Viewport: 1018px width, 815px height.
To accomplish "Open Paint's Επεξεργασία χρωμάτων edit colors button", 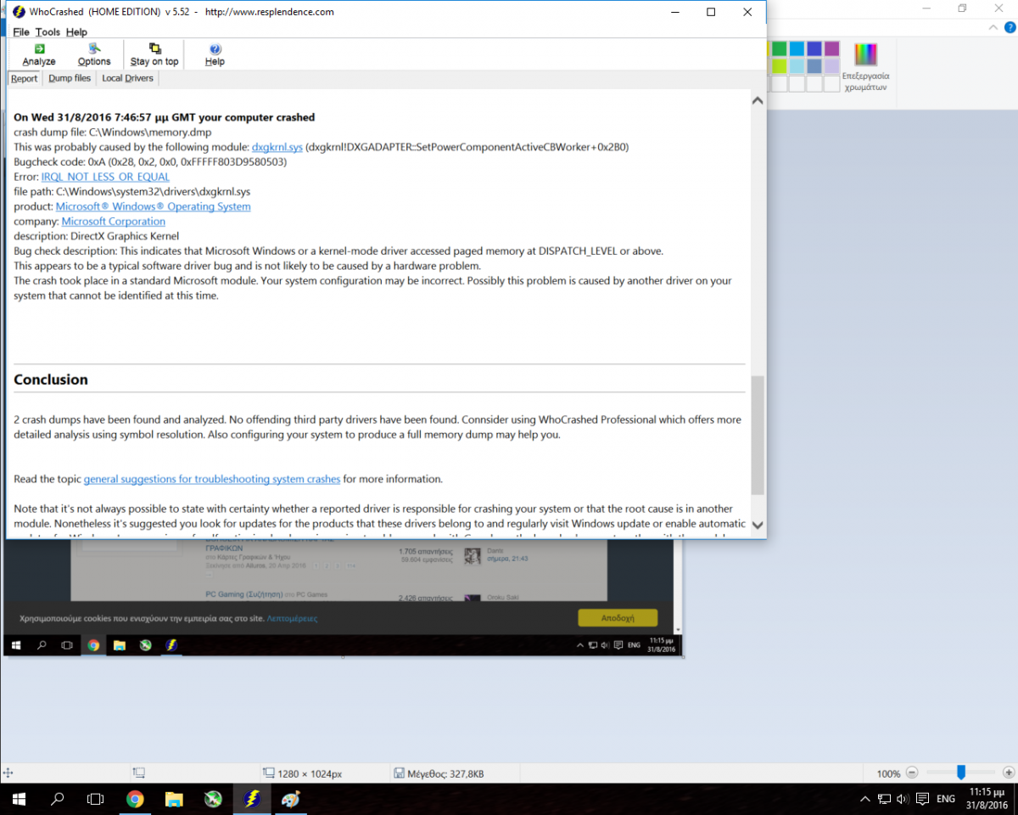I will coord(865,67).
